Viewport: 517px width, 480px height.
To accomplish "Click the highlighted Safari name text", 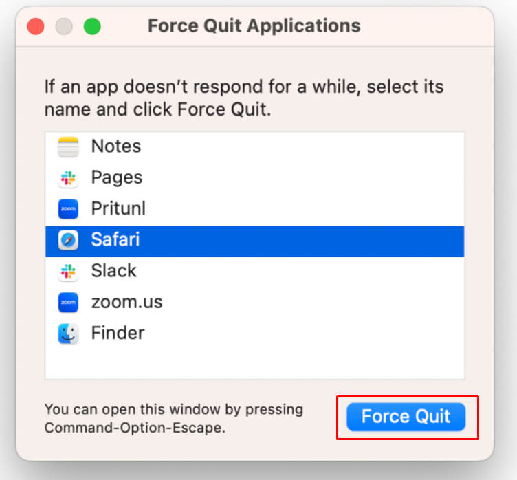I will tap(115, 240).
